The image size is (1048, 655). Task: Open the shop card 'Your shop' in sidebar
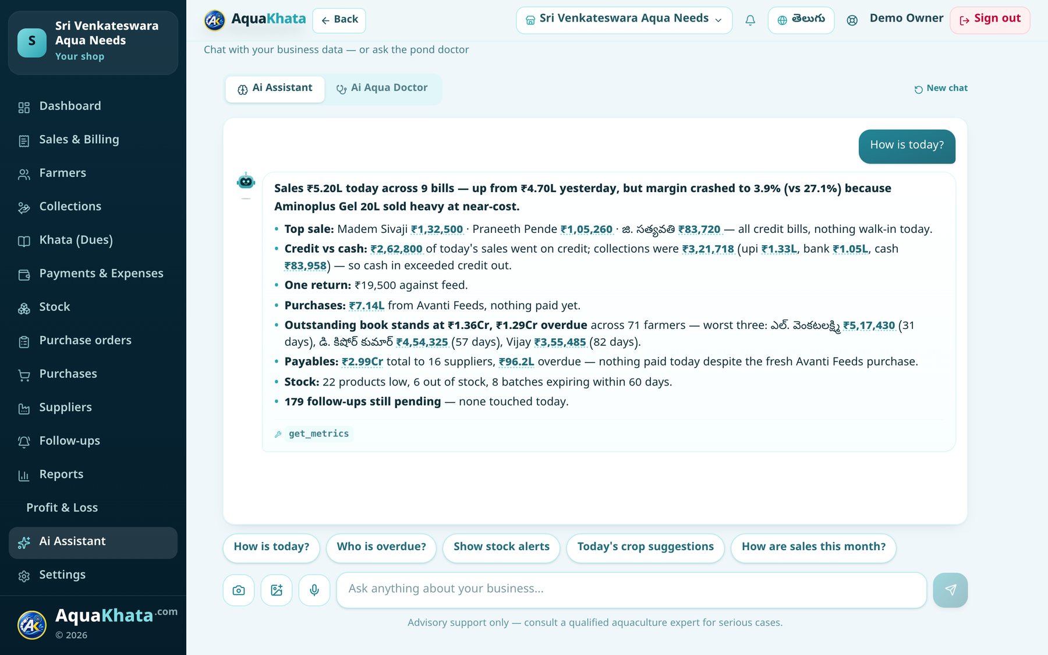[x=93, y=43]
